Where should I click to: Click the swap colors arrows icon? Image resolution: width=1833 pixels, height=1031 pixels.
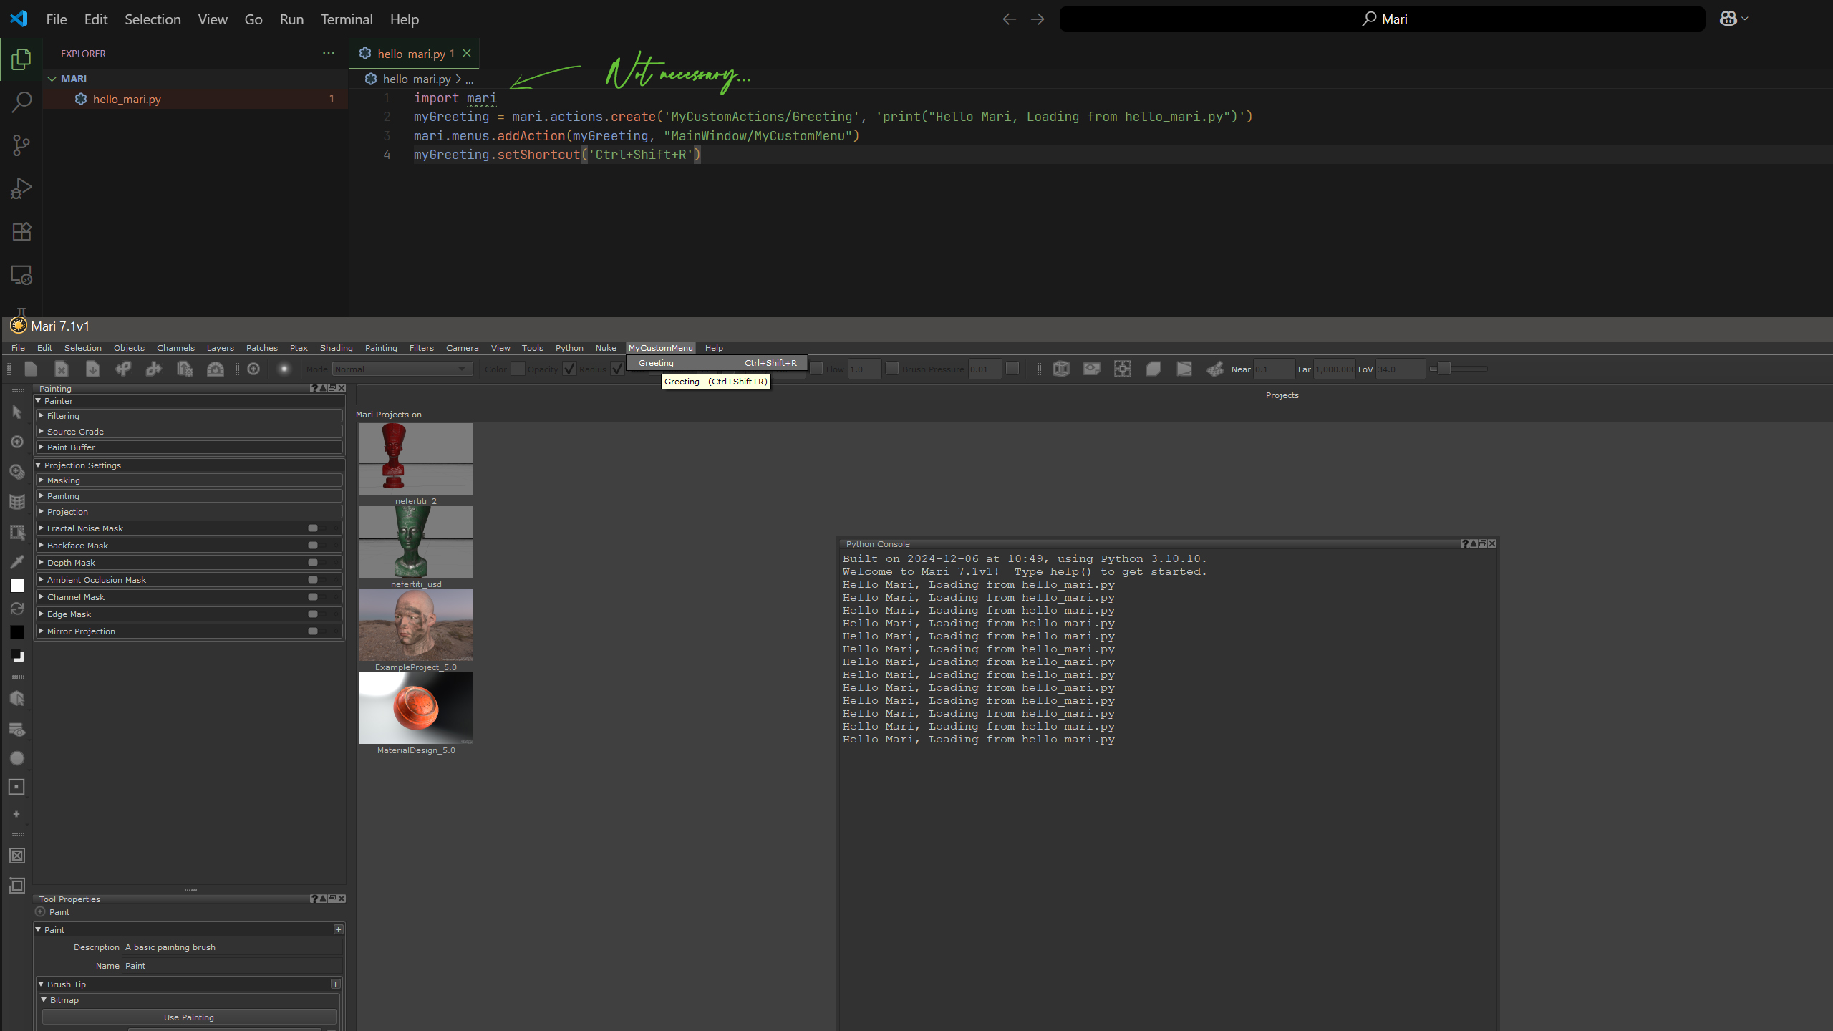click(17, 609)
